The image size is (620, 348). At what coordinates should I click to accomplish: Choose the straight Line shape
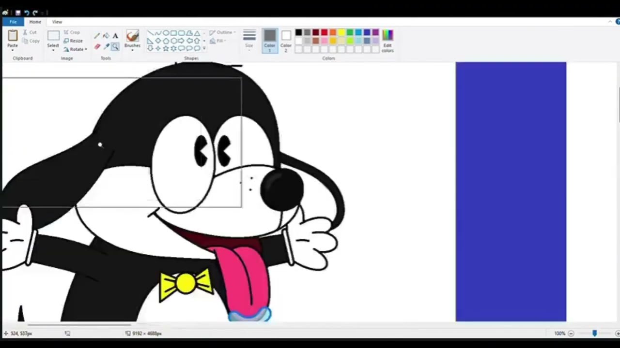click(150, 33)
